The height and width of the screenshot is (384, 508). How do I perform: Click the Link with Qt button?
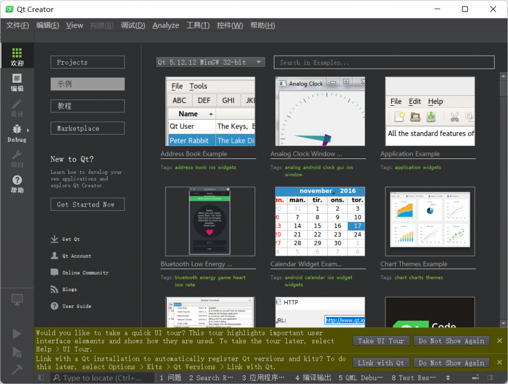tap(381, 363)
